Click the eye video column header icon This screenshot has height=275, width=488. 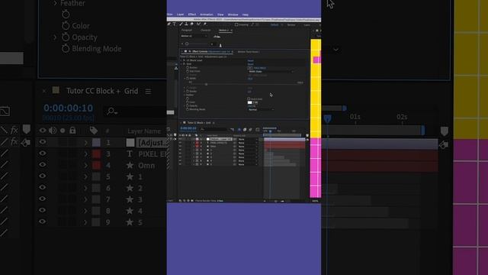pos(43,131)
